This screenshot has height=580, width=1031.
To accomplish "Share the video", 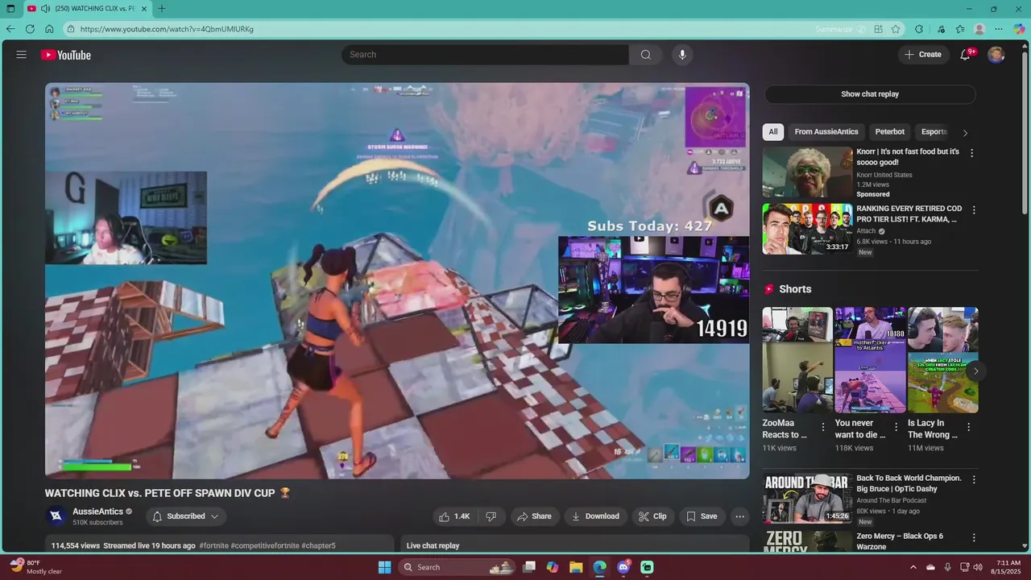I will click(x=534, y=516).
